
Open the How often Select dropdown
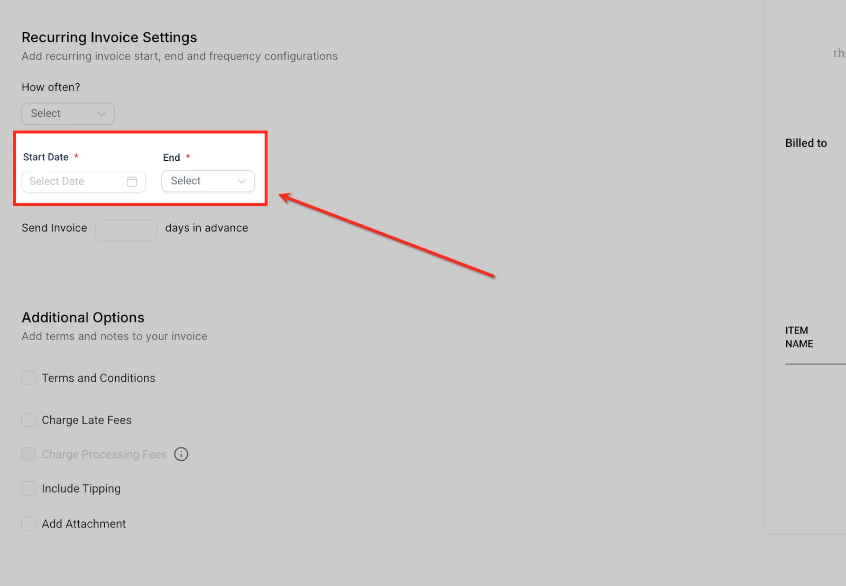(x=68, y=114)
